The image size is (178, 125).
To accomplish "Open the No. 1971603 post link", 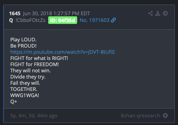I will [x=95, y=20].
